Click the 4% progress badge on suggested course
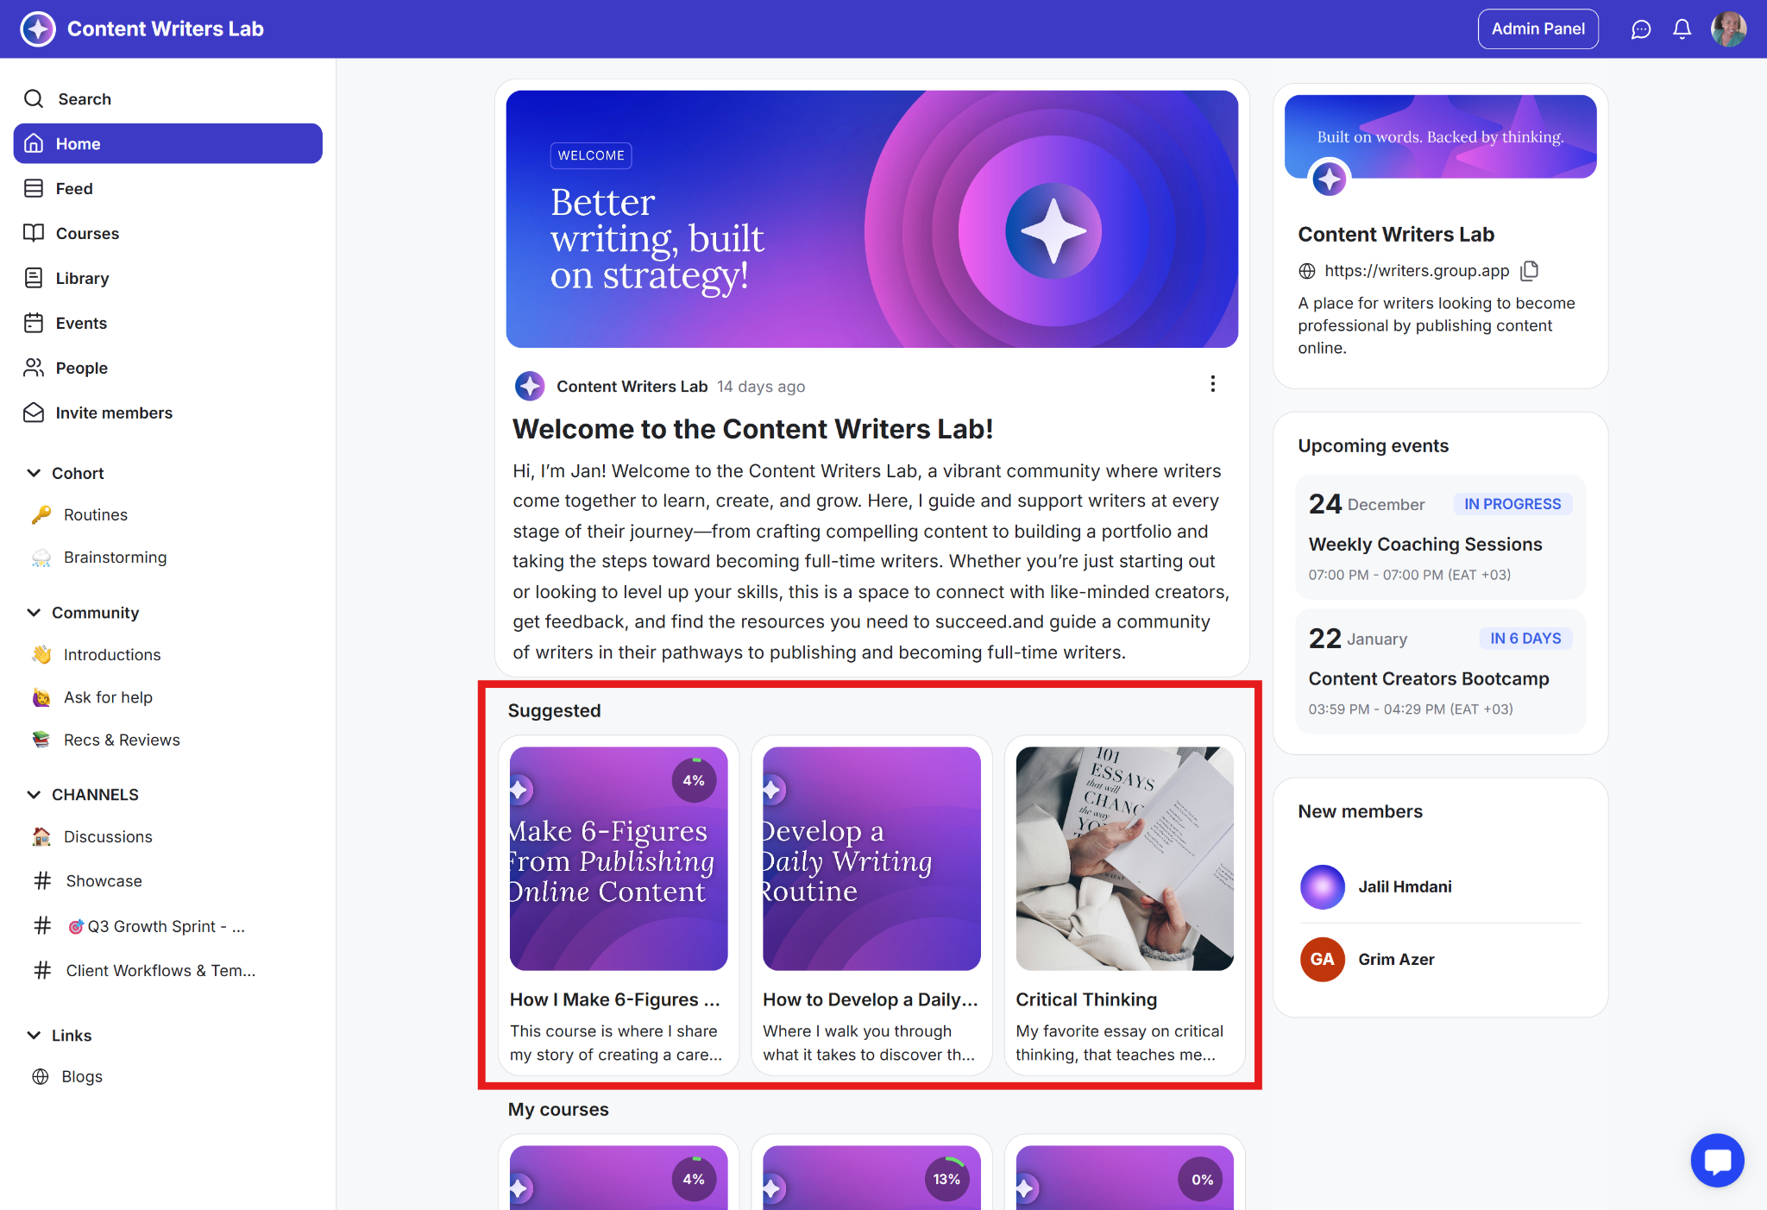Screen dimensions: 1767x1210 [x=694, y=780]
